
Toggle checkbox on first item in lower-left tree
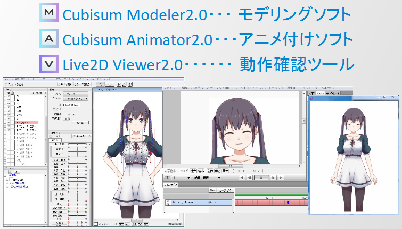click(x=11, y=180)
